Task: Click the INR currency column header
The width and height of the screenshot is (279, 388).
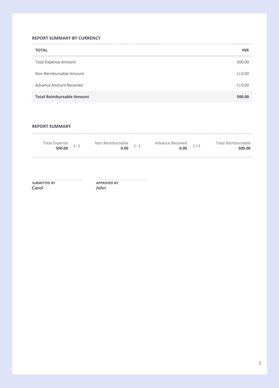Action: pos(245,50)
